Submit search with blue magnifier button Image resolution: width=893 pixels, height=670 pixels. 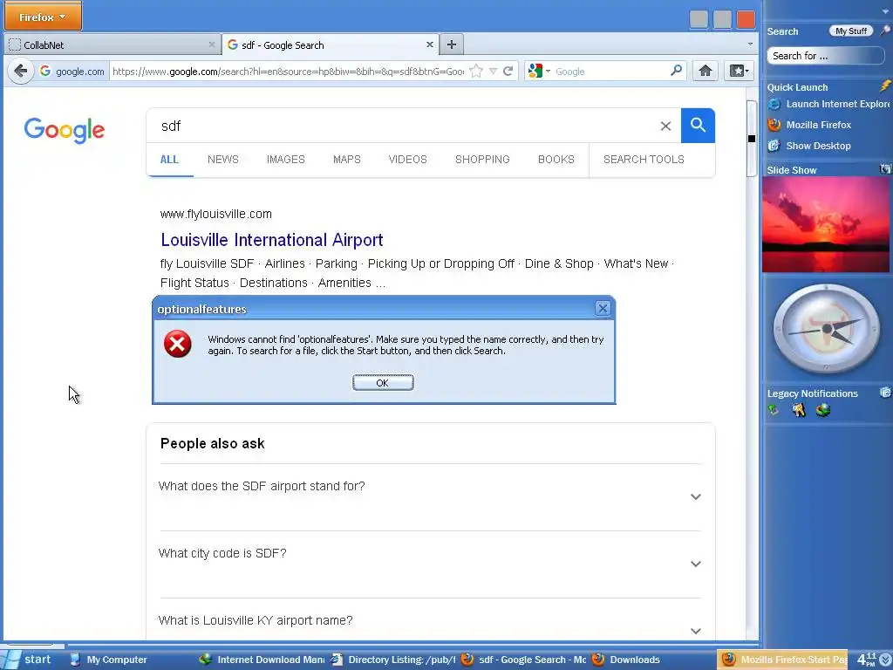[698, 126]
